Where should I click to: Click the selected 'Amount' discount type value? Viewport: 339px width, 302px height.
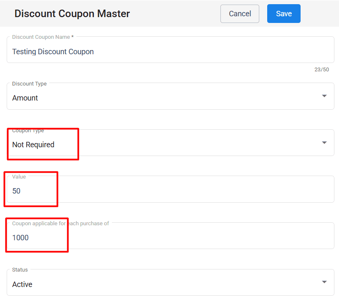click(25, 98)
